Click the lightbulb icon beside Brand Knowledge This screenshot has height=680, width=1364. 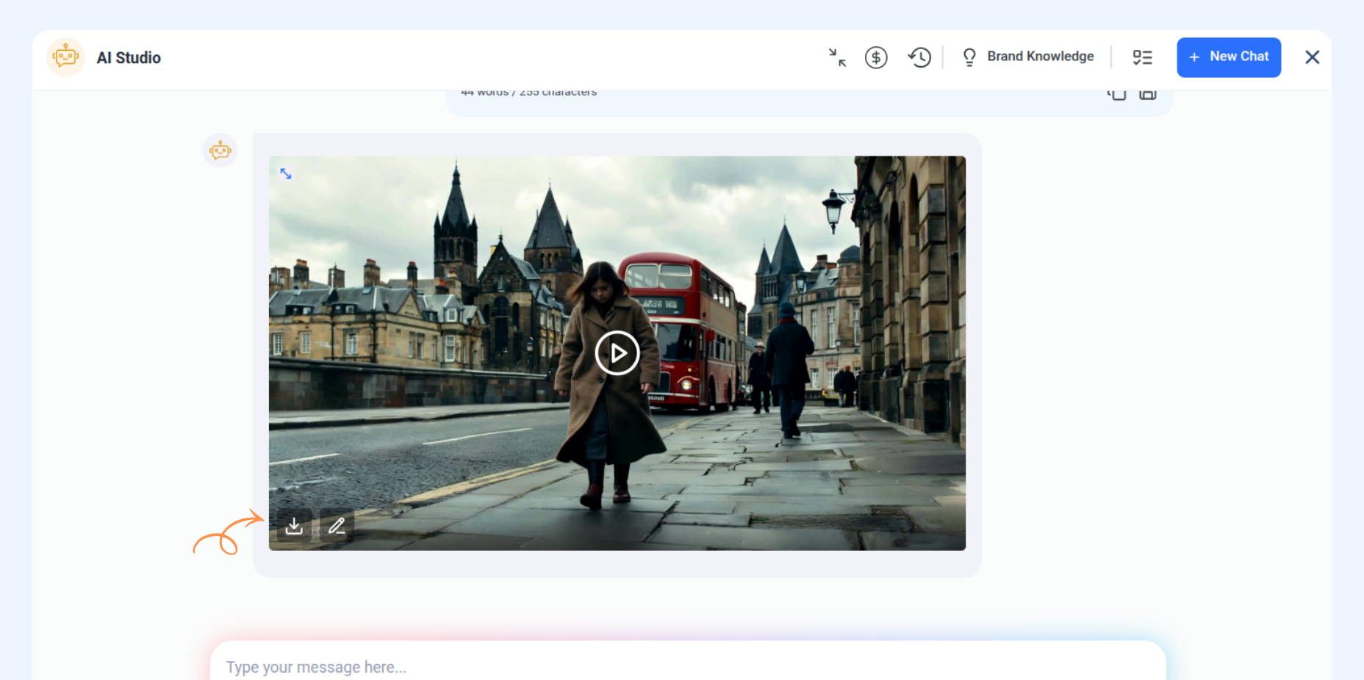coord(969,57)
